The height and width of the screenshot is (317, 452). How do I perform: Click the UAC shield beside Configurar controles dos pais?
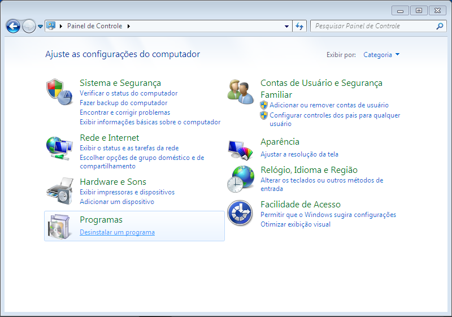tap(264, 115)
